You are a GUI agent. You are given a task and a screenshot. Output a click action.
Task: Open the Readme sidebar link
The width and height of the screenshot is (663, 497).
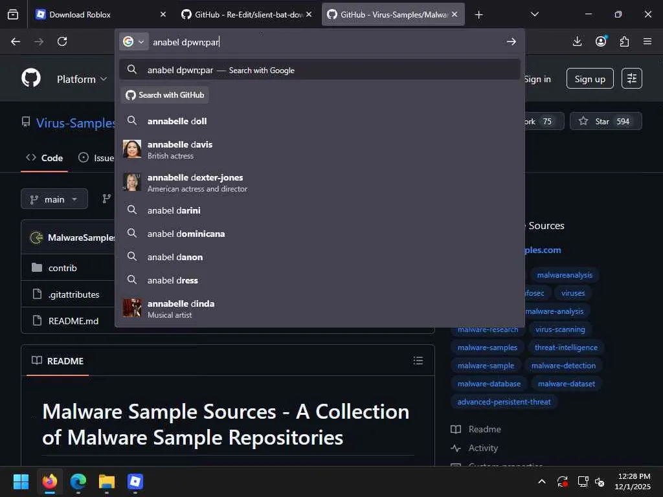tap(476, 430)
